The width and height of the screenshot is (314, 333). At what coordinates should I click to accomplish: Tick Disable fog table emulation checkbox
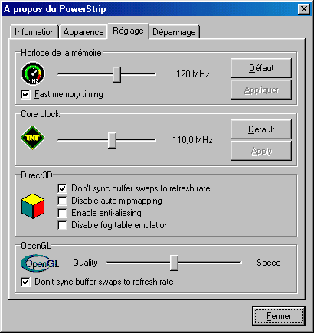click(x=62, y=225)
